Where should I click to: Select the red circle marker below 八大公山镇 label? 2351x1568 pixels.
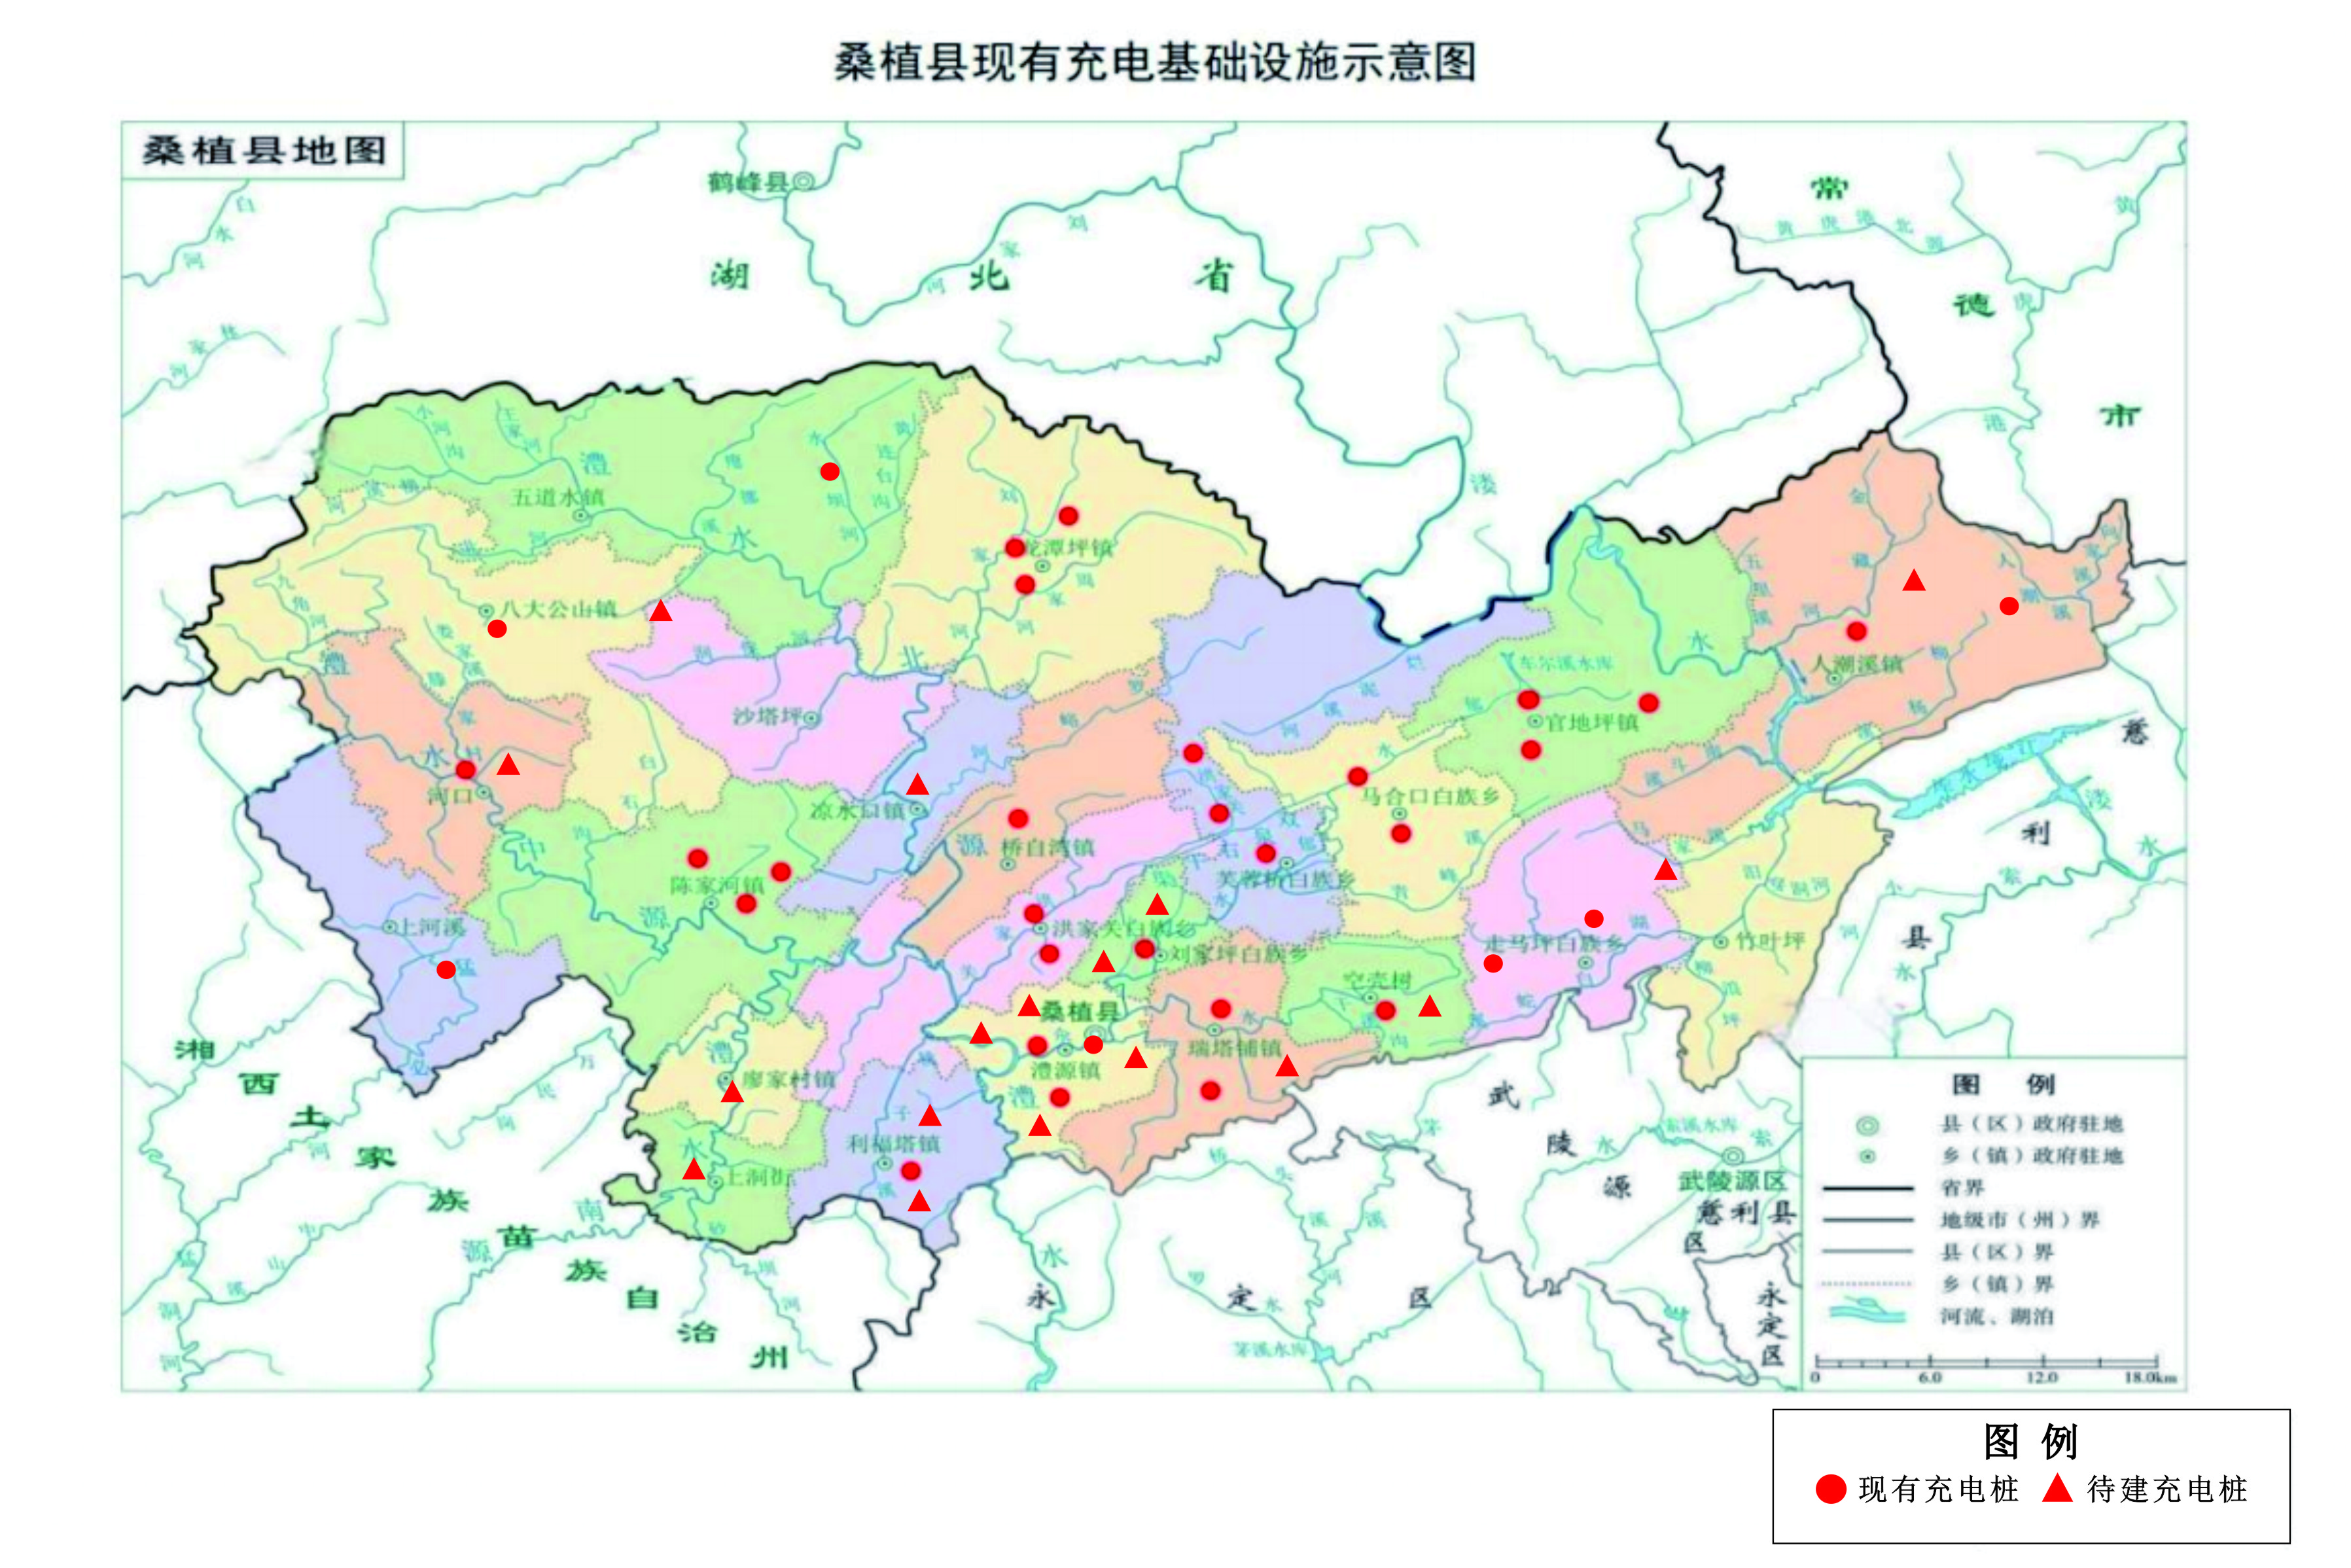coord(497,629)
